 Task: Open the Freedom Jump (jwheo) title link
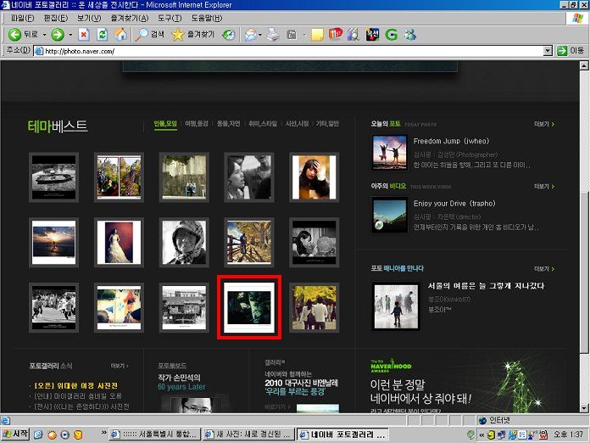(451, 141)
